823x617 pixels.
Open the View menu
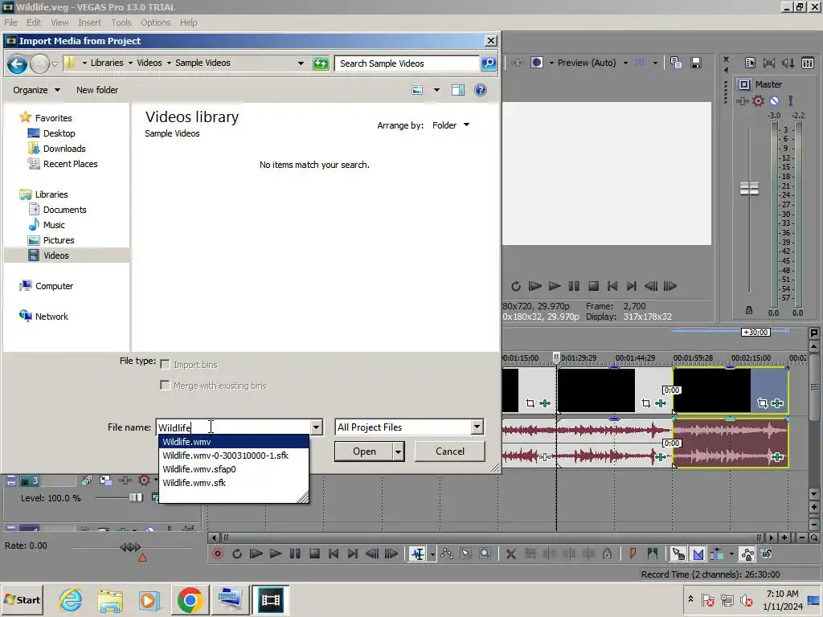[59, 22]
